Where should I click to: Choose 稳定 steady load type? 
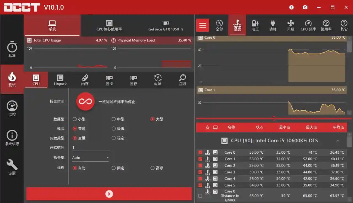coord(114,138)
